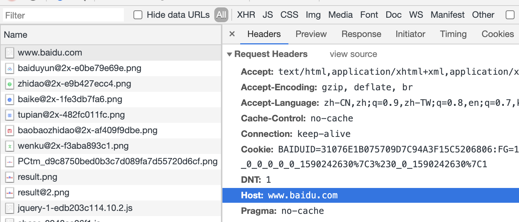
Task: Switch to the Preview tab
Action: tap(311, 34)
